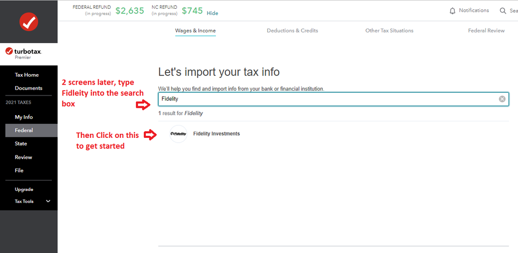This screenshot has width=518, height=253.
Task: Go to My Info section
Action: (x=24, y=117)
